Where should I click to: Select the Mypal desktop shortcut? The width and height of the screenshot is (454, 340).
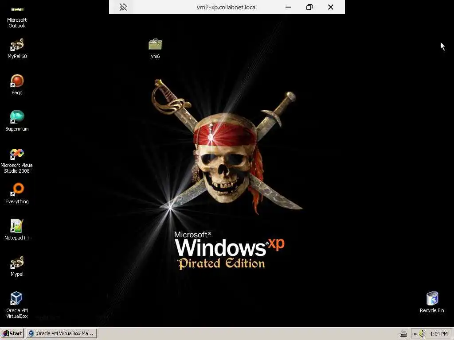(17, 266)
